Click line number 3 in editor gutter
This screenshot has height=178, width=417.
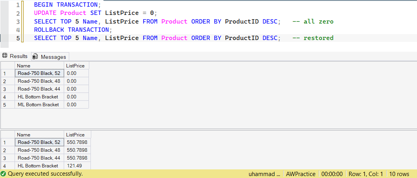click(x=18, y=22)
